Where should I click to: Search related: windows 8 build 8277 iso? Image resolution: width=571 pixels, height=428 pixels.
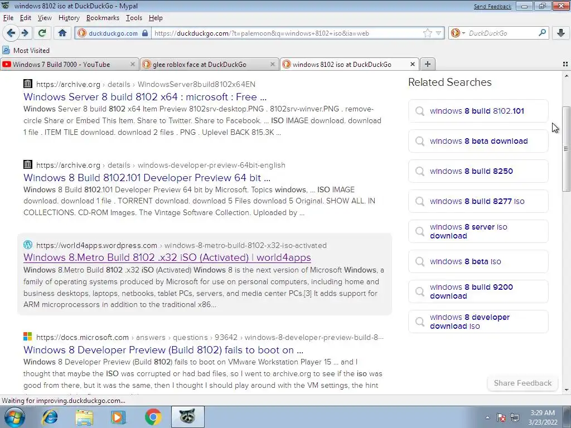(478, 201)
